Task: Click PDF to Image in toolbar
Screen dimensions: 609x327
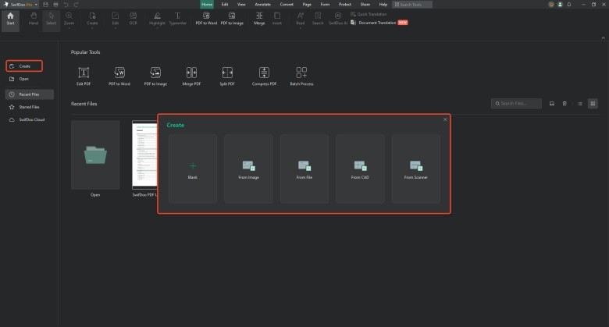Action: (232, 19)
